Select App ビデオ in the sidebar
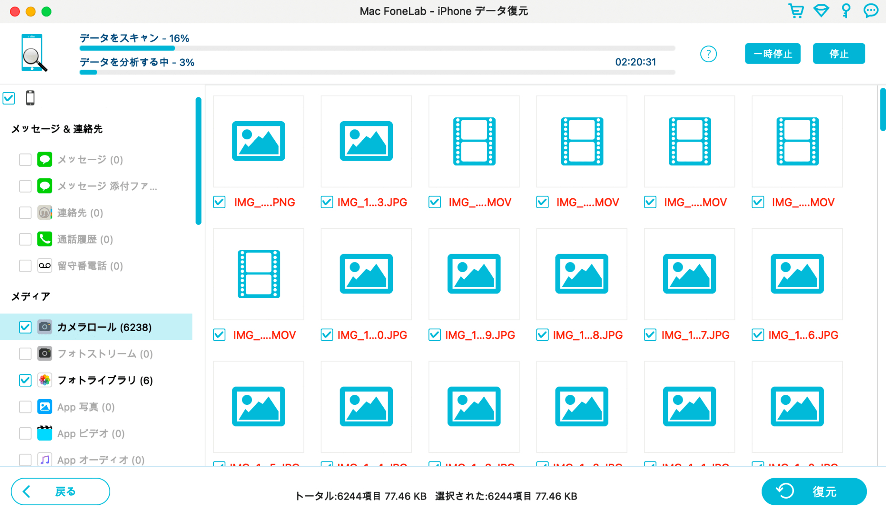The width and height of the screenshot is (886, 516). (x=91, y=433)
